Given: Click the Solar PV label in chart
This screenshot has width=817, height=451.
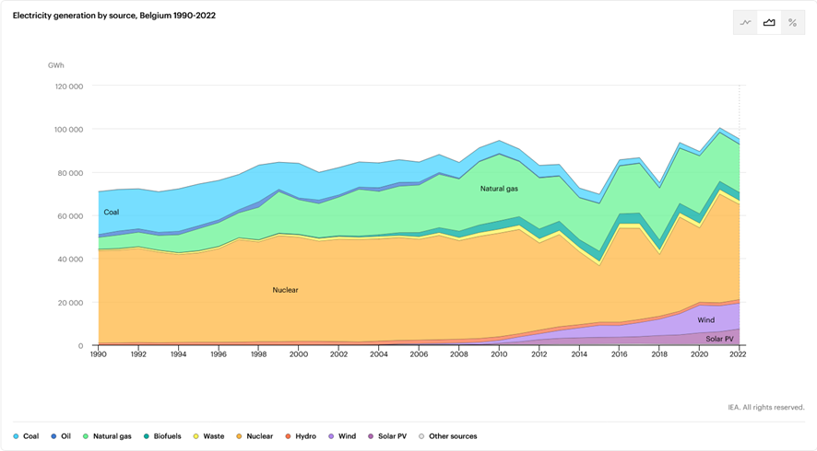Looking at the screenshot, I should pyautogui.click(x=719, y=339).
